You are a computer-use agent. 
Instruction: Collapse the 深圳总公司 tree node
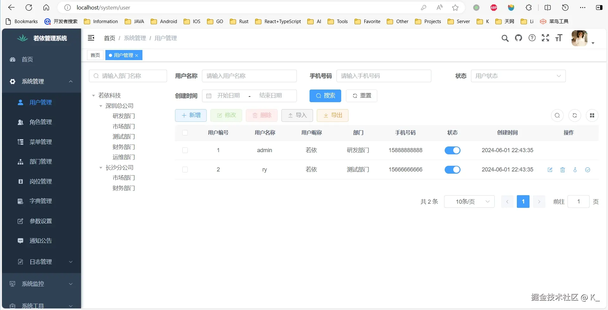101,106
